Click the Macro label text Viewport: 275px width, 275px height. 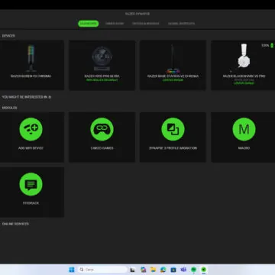[244, 148]
